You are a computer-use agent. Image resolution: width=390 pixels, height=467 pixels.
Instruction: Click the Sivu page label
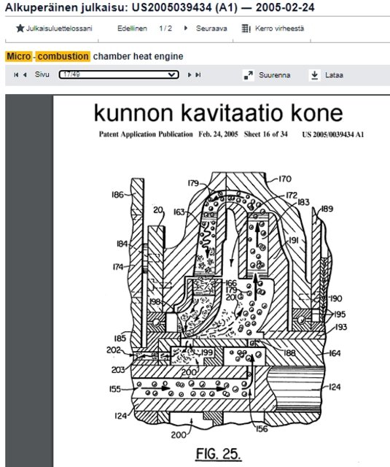tap(42, 74)
